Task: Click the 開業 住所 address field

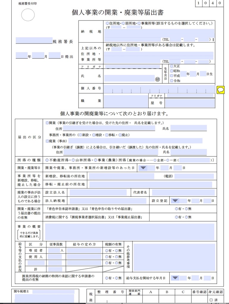Action: pyautogui.click(x=109, y=128)
